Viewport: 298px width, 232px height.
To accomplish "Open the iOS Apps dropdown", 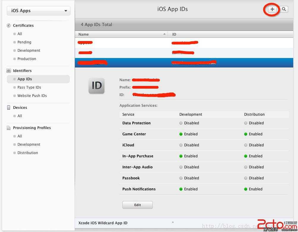I will click(x=39, y=11).
